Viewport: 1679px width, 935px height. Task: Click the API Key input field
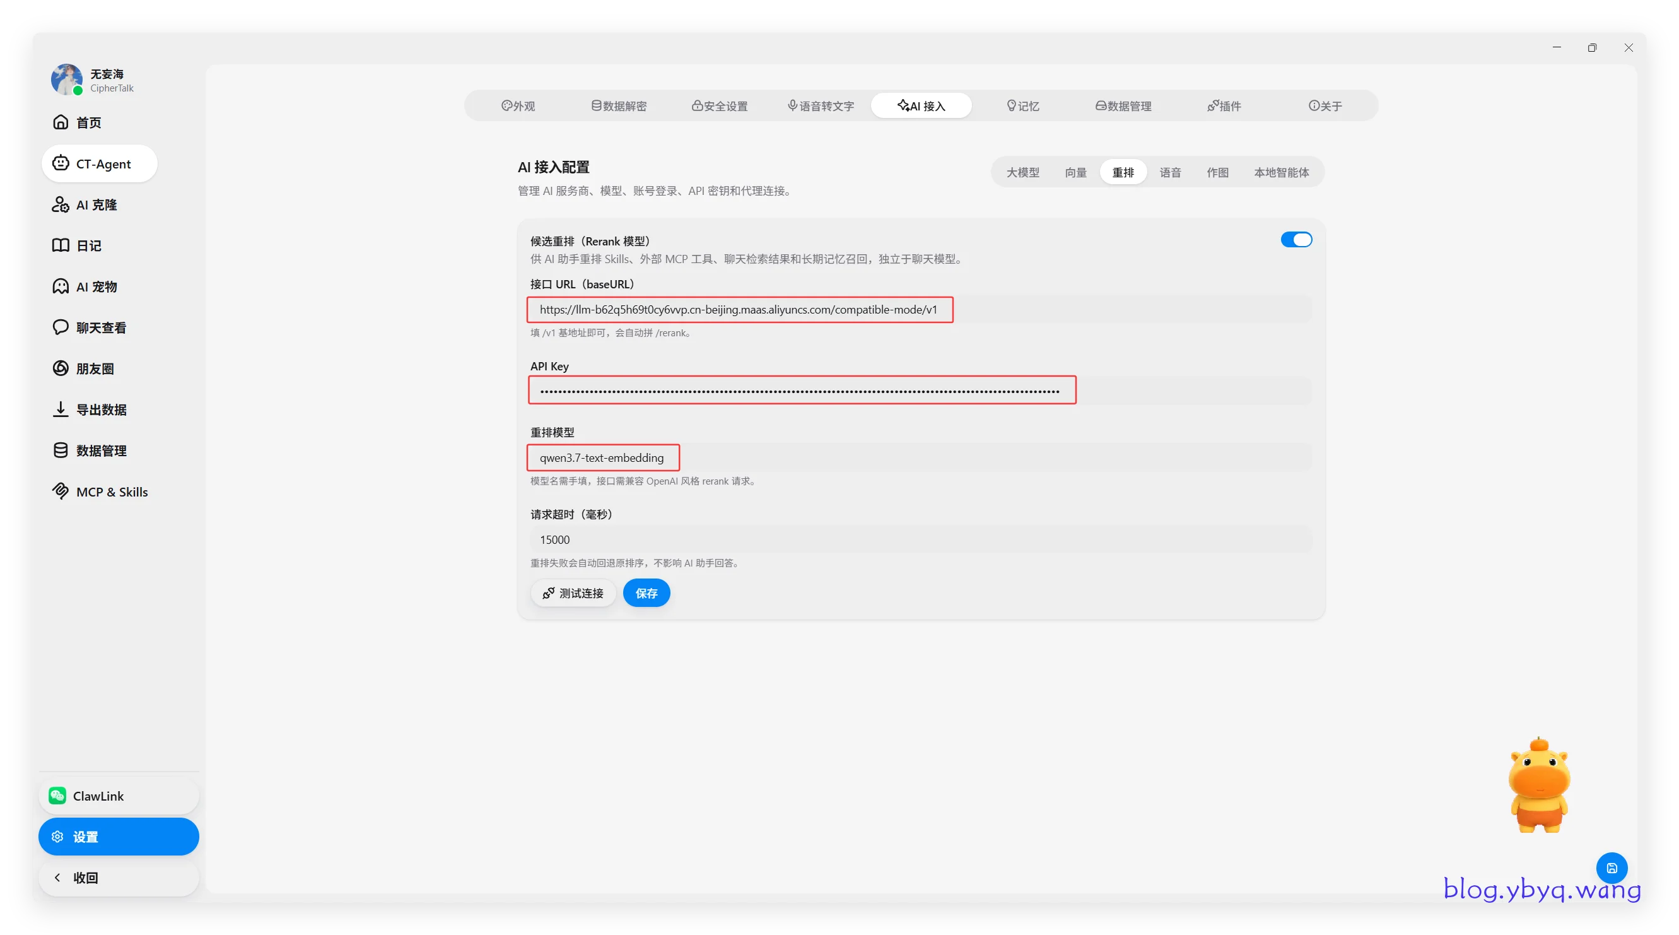click(920, 391)
